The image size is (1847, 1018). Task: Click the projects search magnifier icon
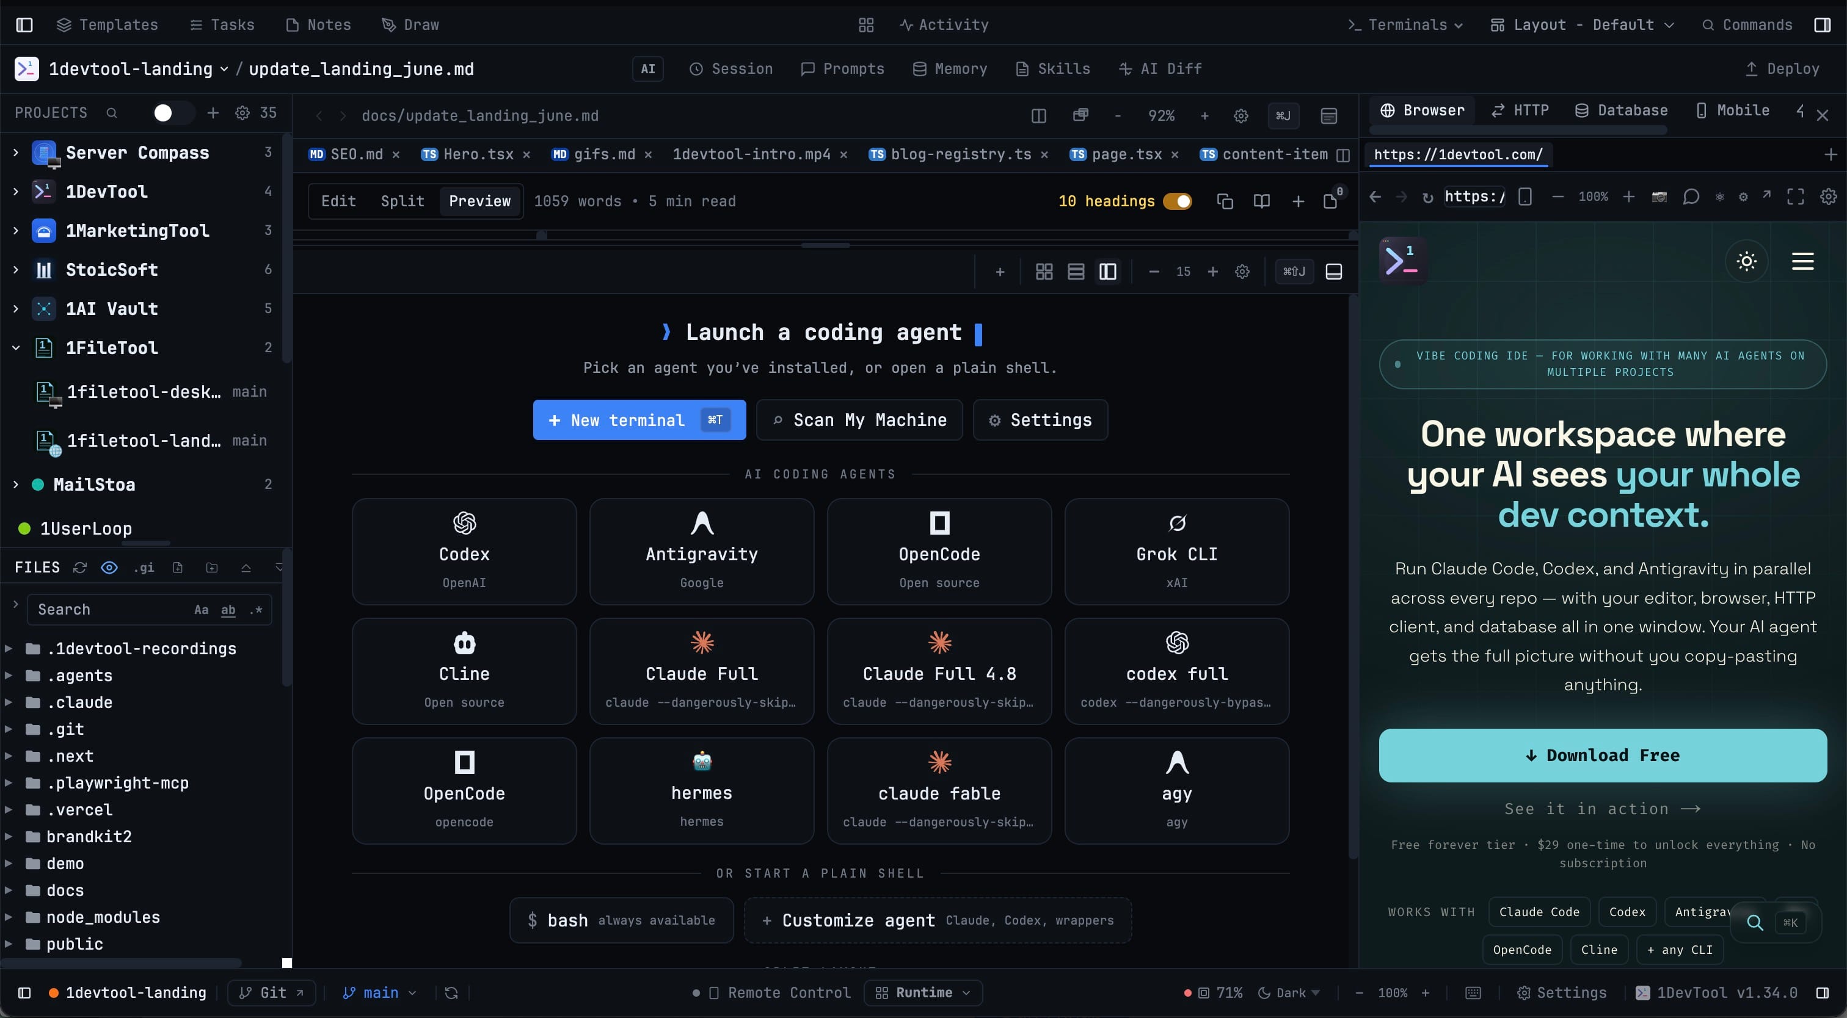[112, 113]
